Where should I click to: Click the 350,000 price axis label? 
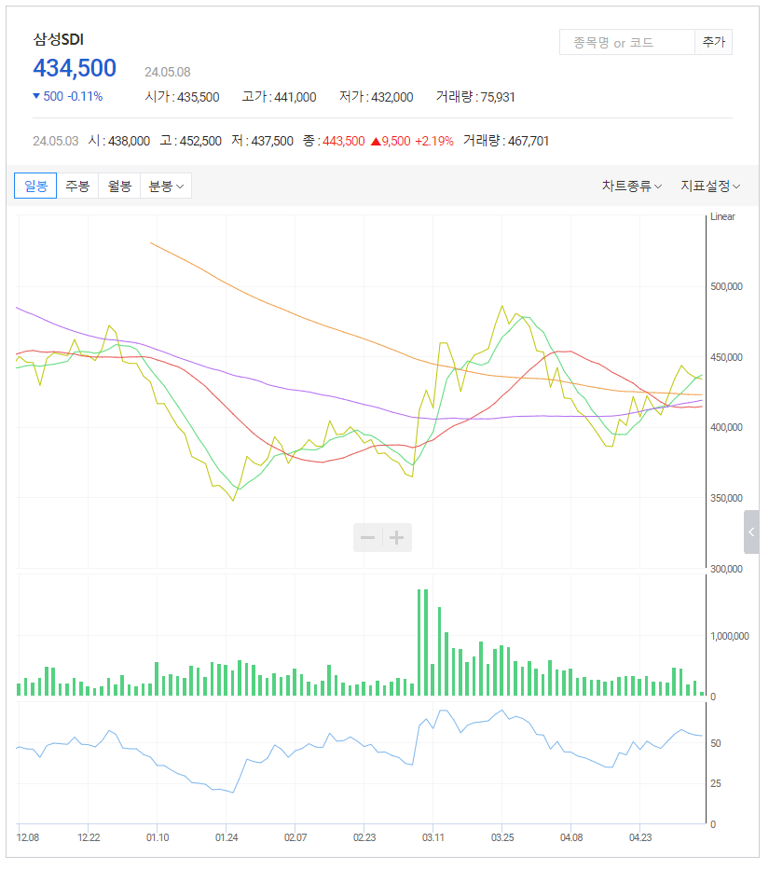(x=726, y=498)
